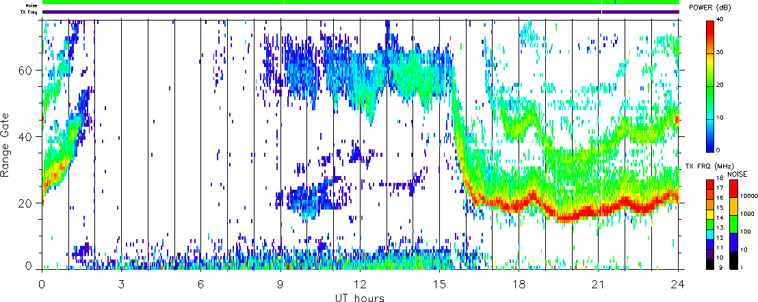Click the noise color scale bar
The height and width of the screenshot is (302, 758).
733,224
